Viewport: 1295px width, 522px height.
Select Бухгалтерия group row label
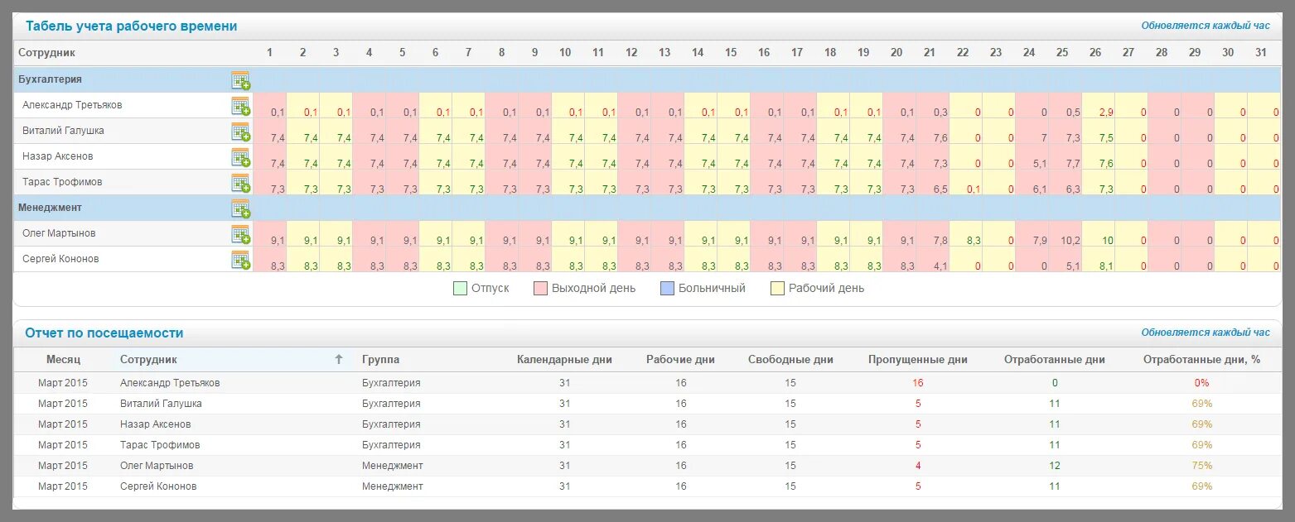coord(50,79)
